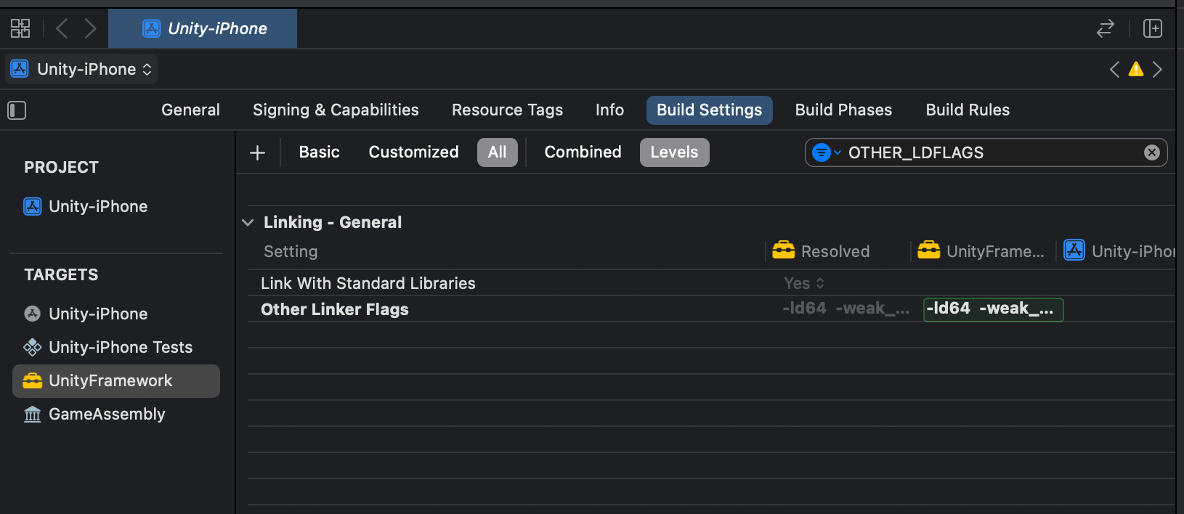Open the Unity-iPhone jump bar selector
Viewport: 1184px width, 514px height.
(81, 69)
